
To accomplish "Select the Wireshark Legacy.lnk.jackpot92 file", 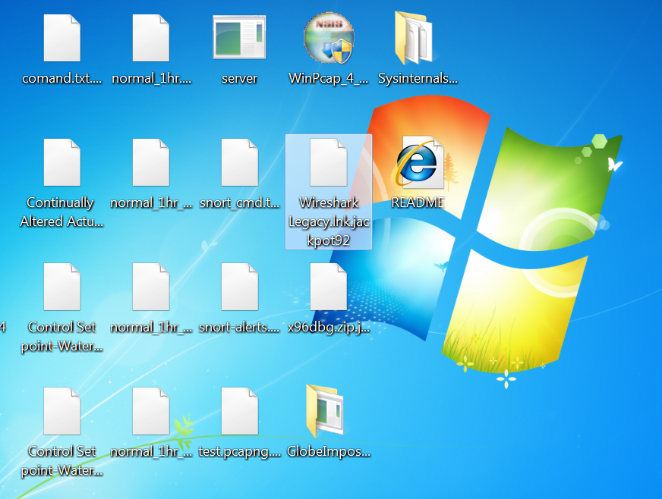I will (x=329, y=163).
